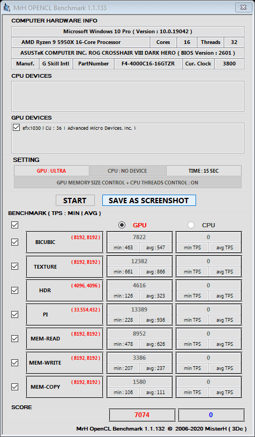Click the HDR GPU score 4616
255x437 pixels.
(139, 285)
